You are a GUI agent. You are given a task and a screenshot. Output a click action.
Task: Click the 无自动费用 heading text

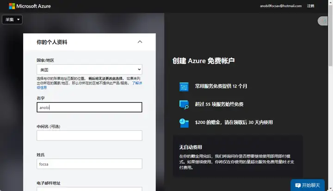point(191,147)
